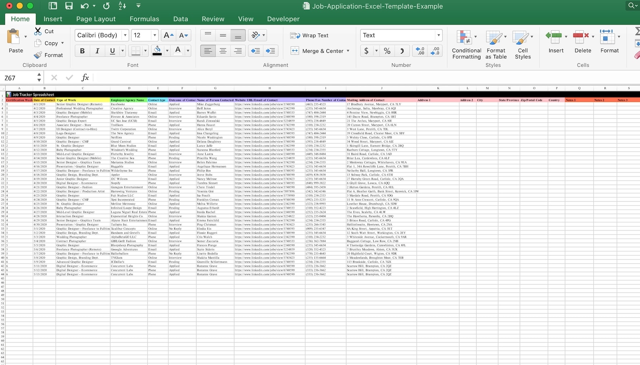Click the Increase Font Size icon
Viewport: 640px width, 365px height.
pyautogui.click(x=168, y=35)
